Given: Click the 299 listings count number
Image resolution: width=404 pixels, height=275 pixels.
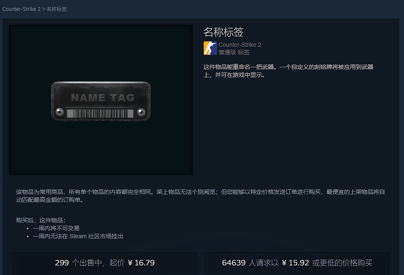Looking at the screenshot, I should point(62,262).
